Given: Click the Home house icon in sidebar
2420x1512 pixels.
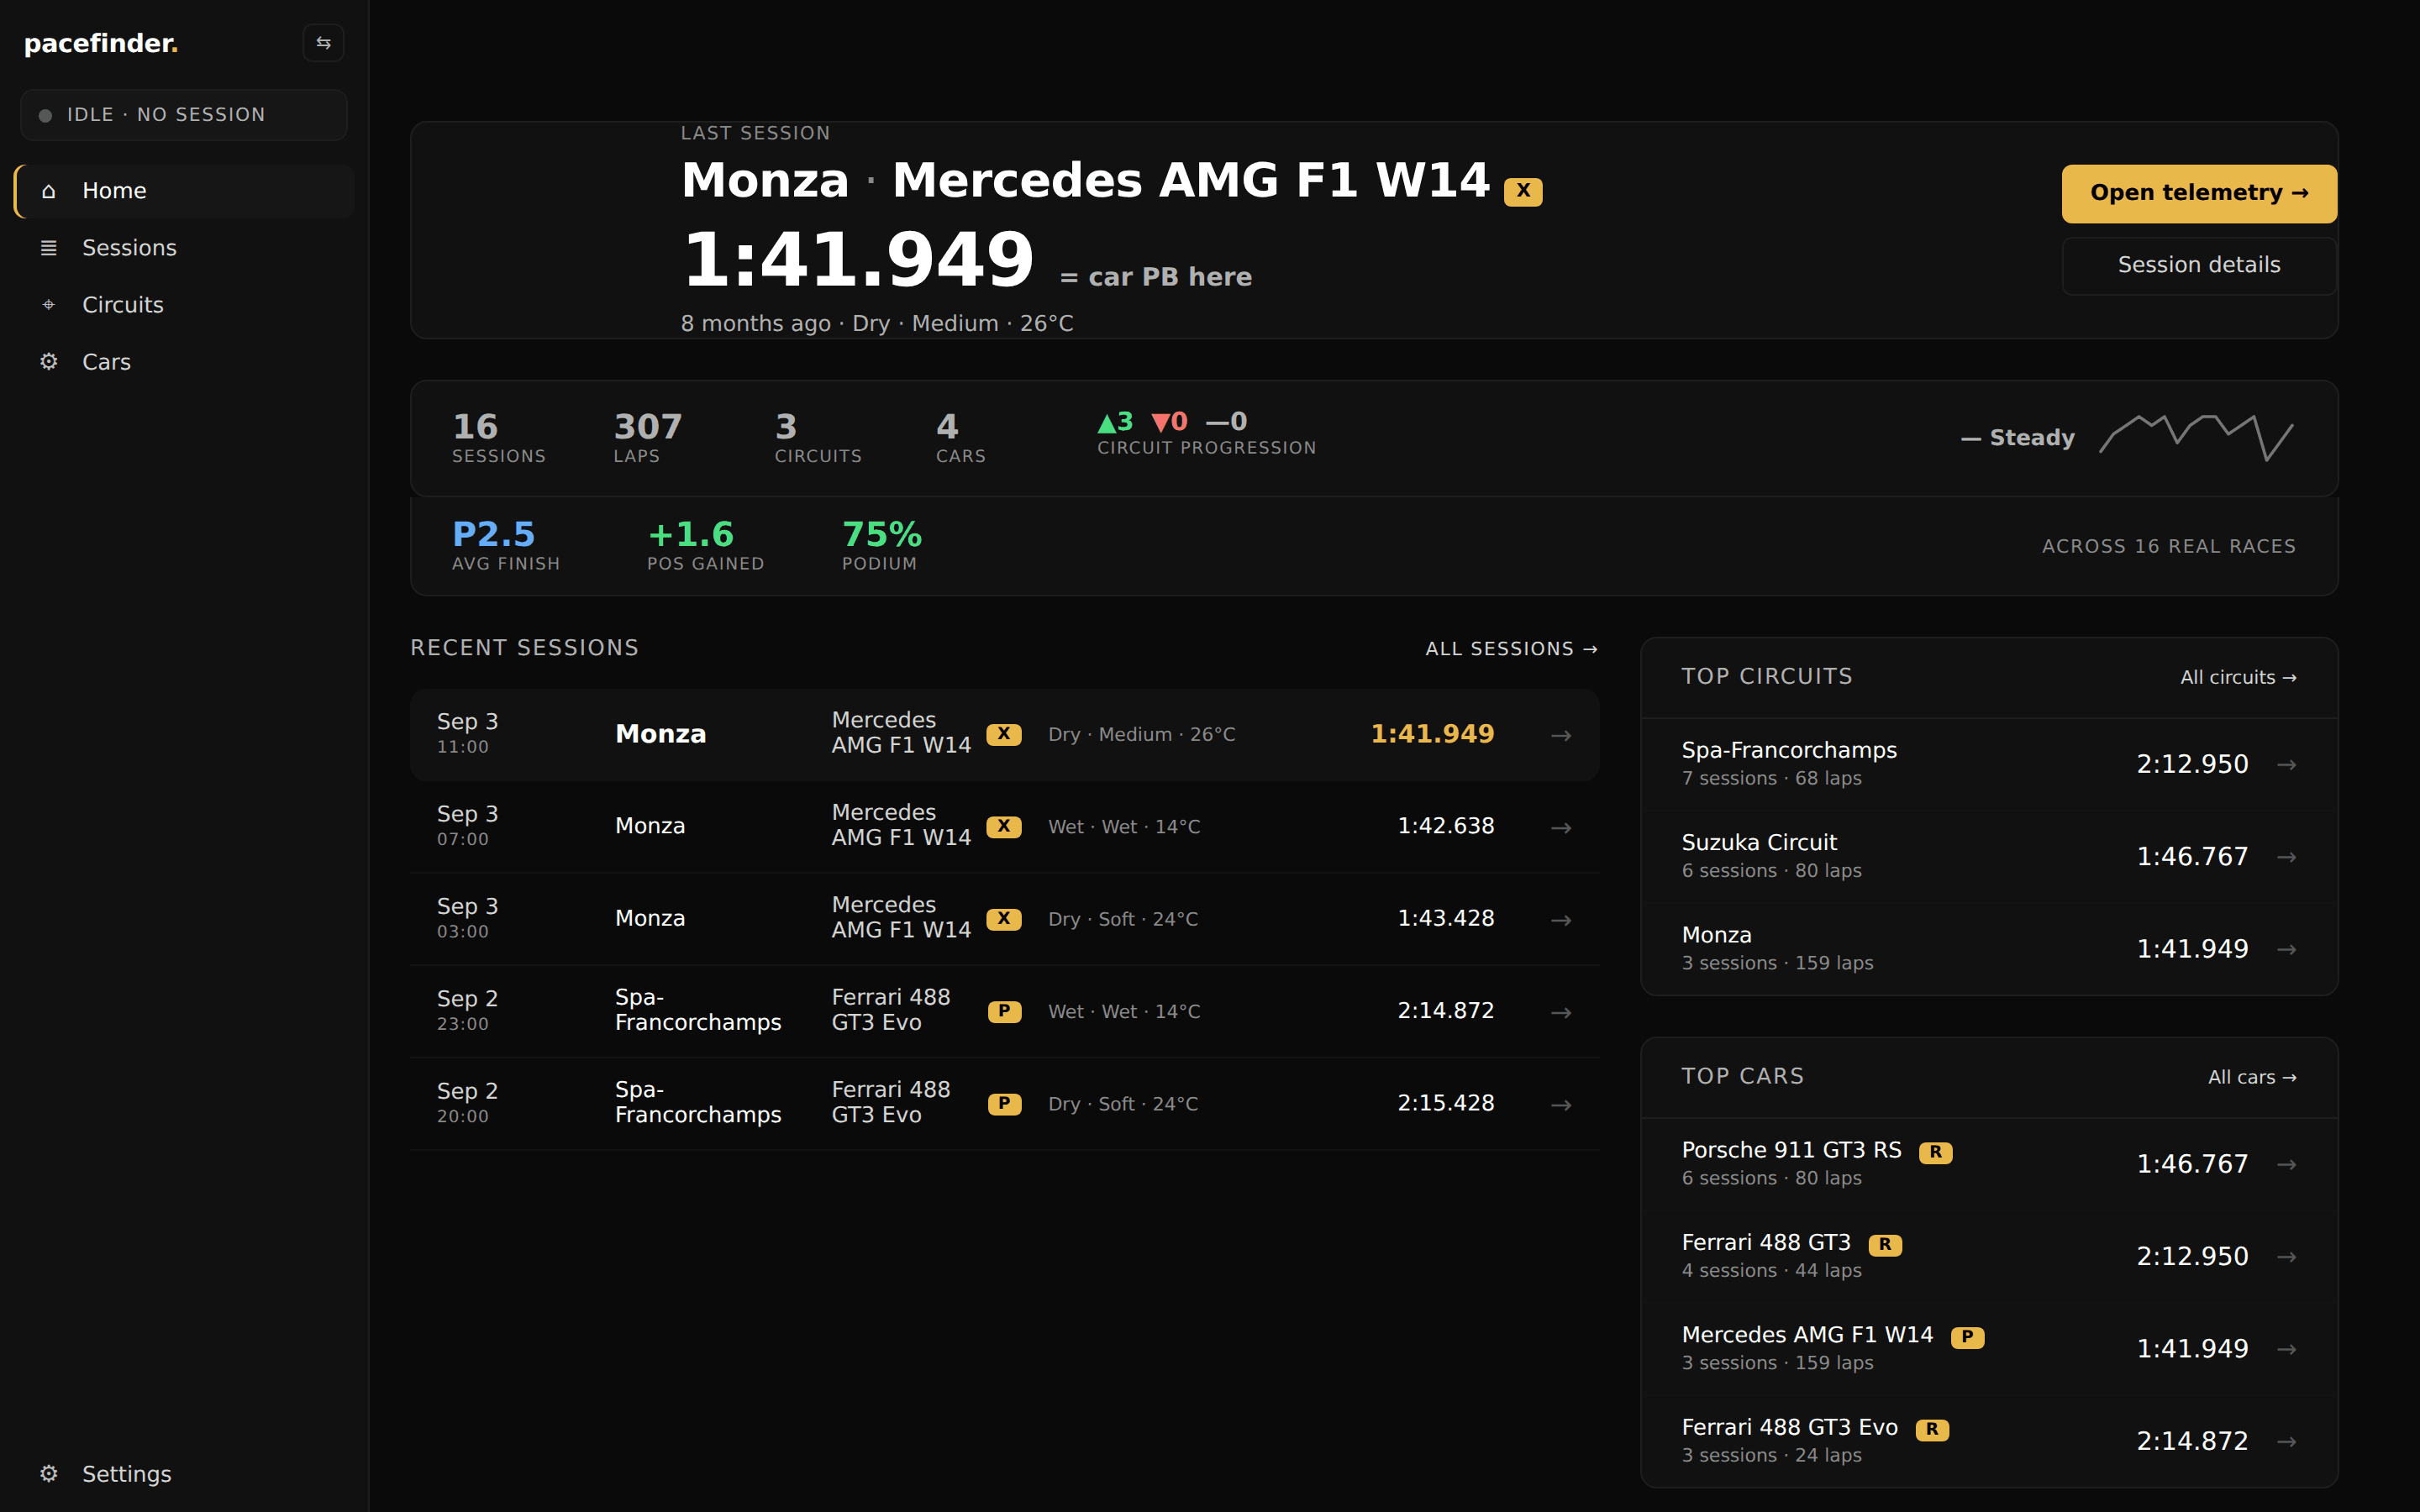Looking at the screenshot, I should 48,191.
